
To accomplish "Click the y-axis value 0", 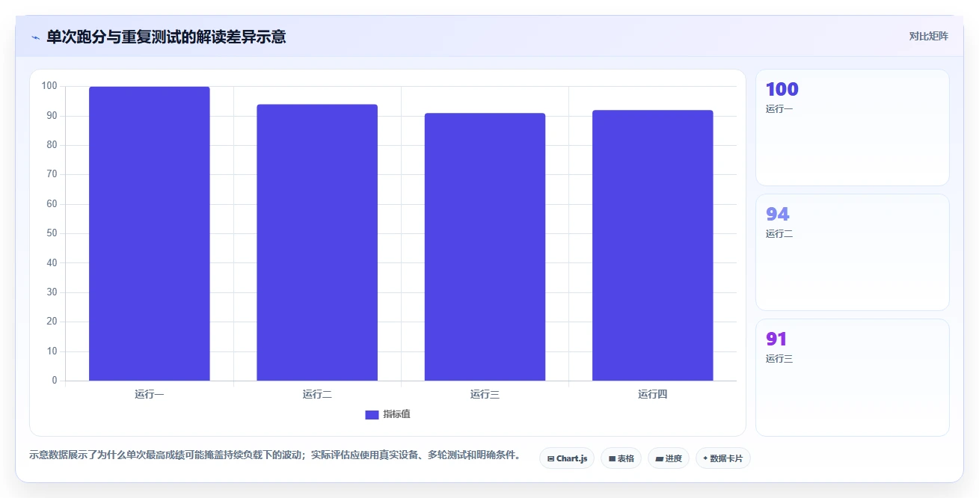I will [55, 381].
